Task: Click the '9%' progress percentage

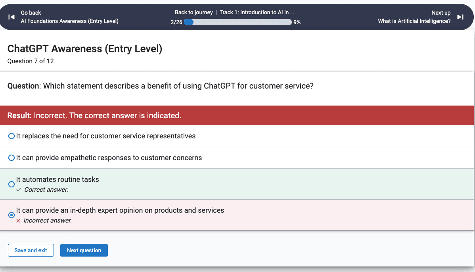Action: pyautogui.click(x=297, y=23)
